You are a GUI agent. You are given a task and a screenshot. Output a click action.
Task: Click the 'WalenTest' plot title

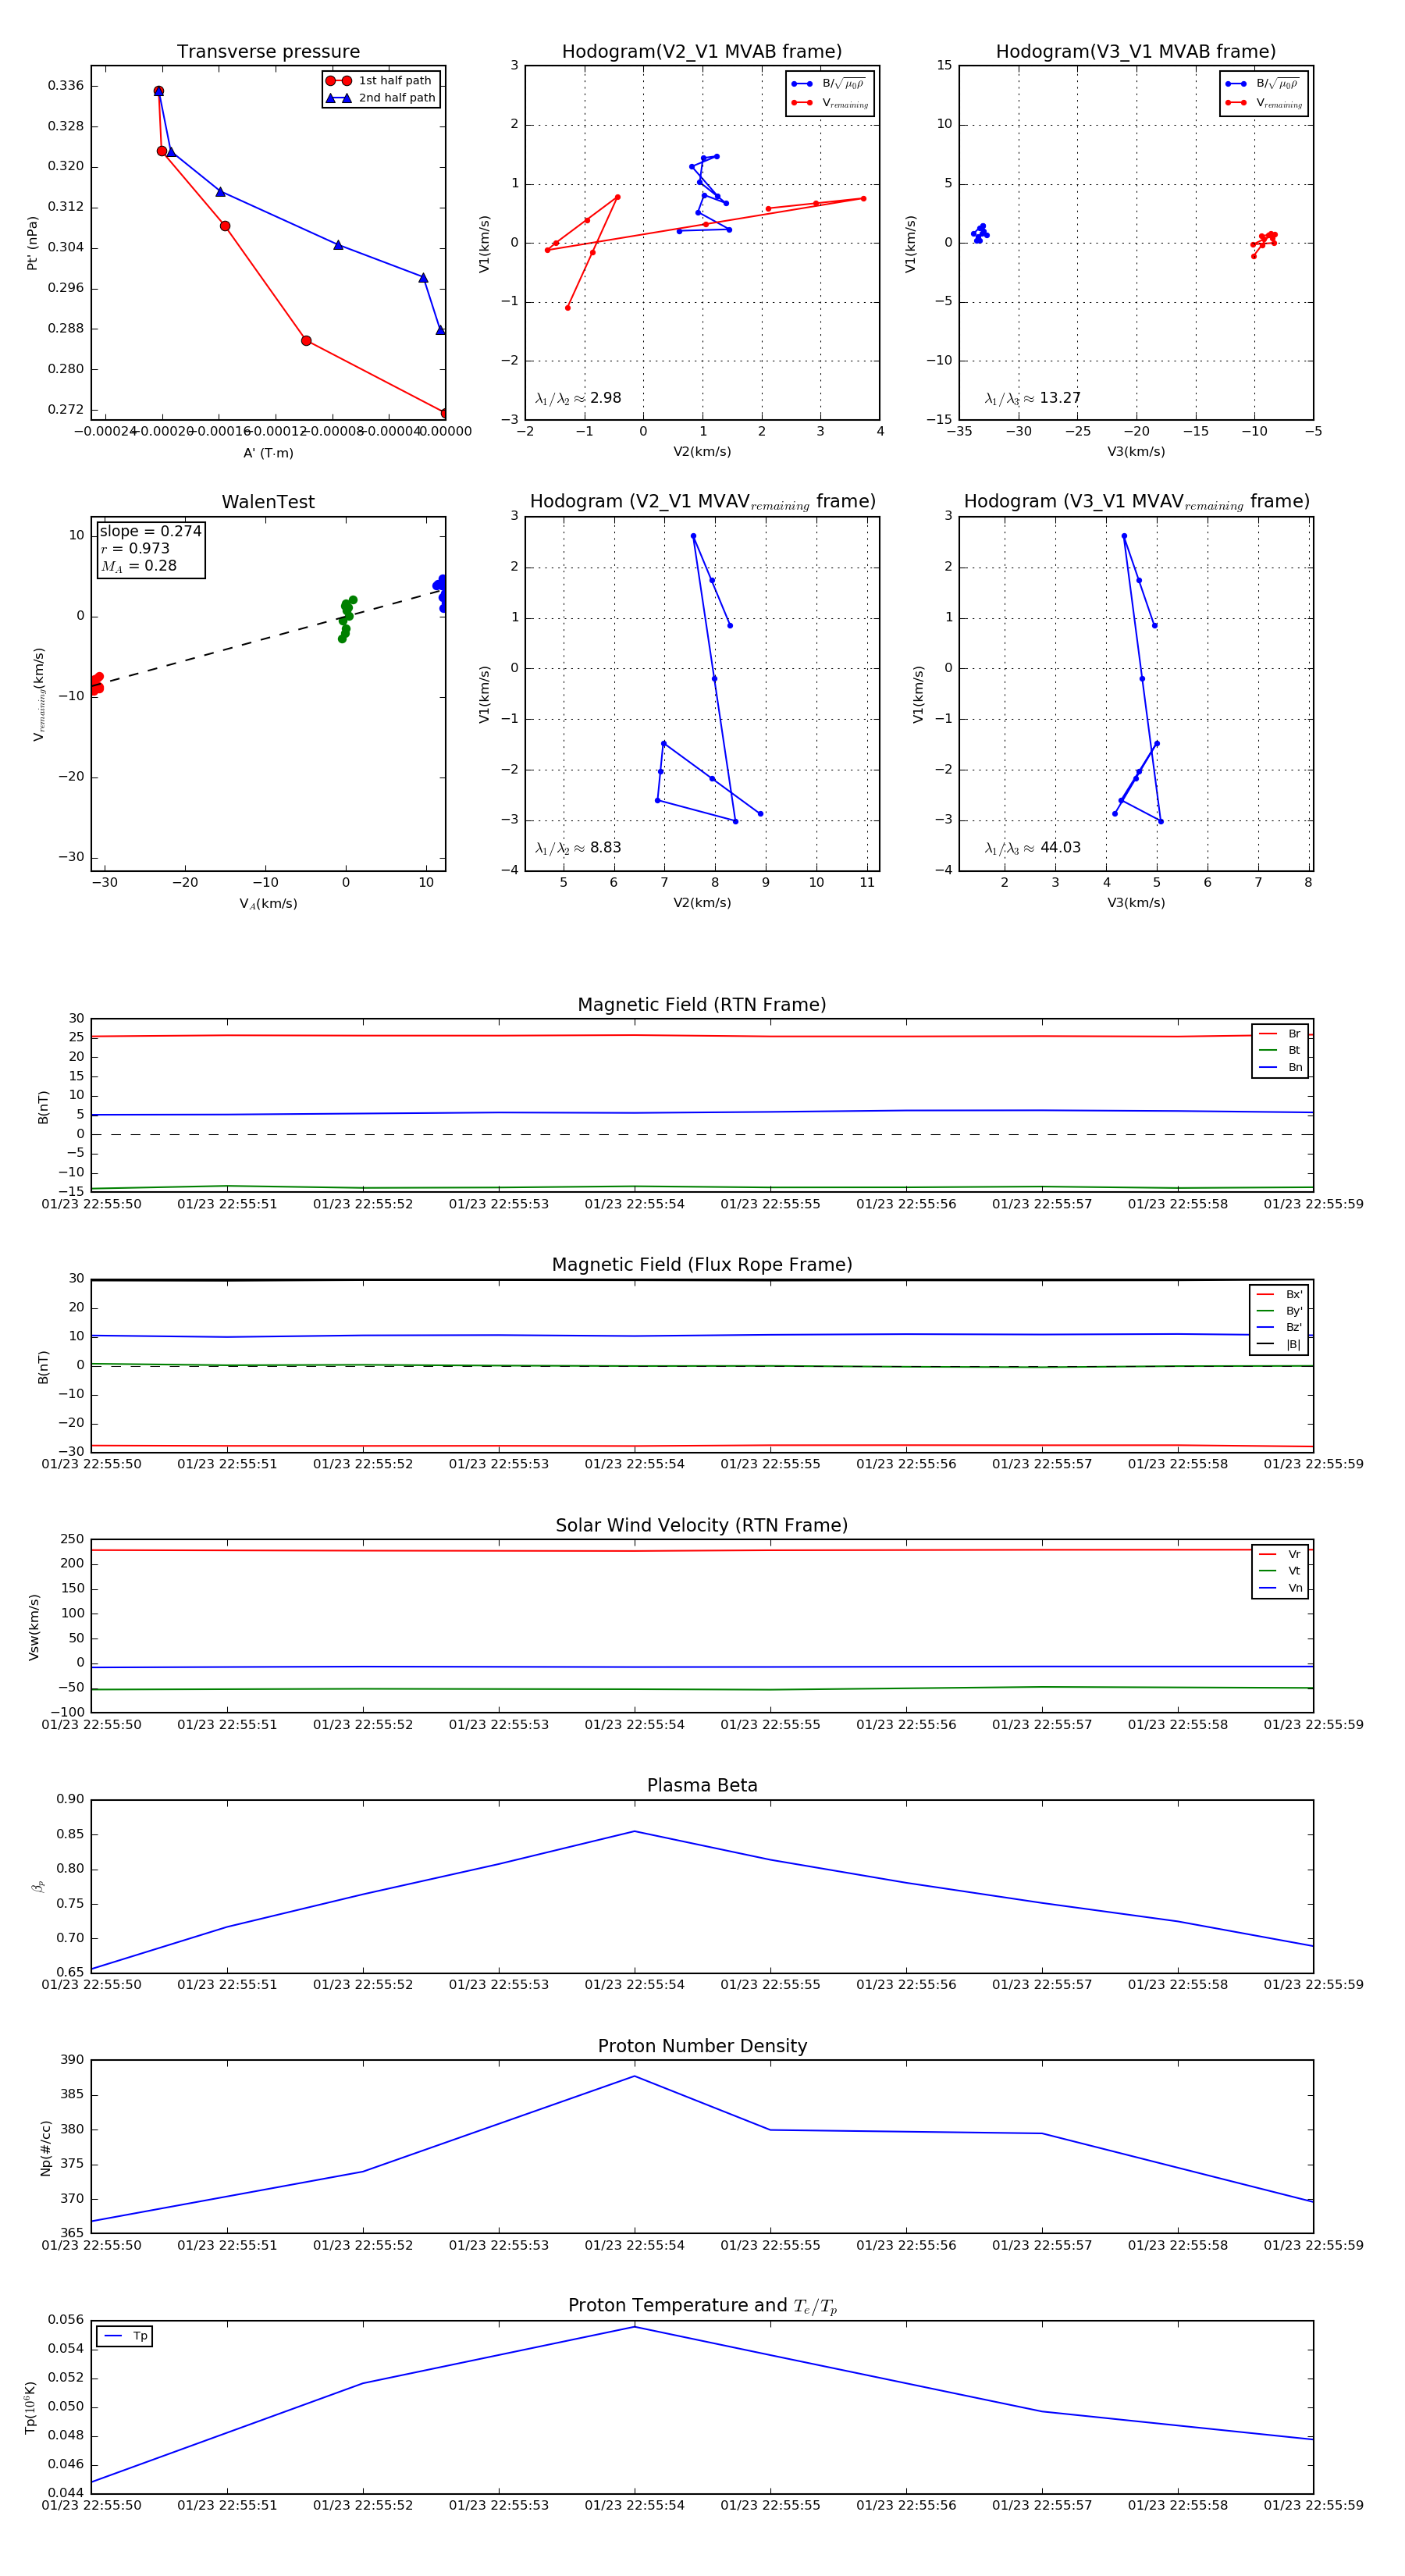pyautogui.click(x=268, y=502)
